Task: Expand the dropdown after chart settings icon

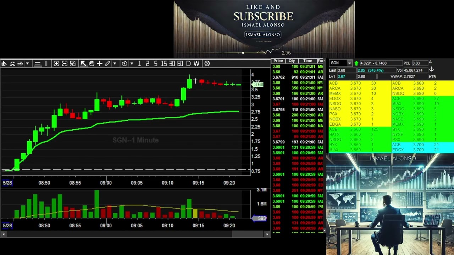Action: click(27, 63)
